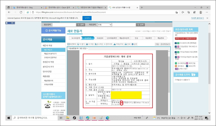The width and height of the screenshot is (216, 126).
Task: Open 제출현황조회 in the sidebar
Action: (x=48, y=81)
